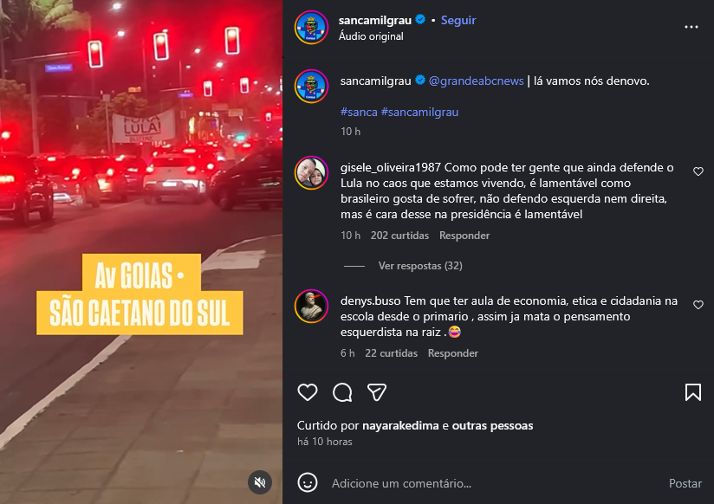Open the #sancamilgrau hashtag
The image size is (714, 504).
[x=419, y=112]
